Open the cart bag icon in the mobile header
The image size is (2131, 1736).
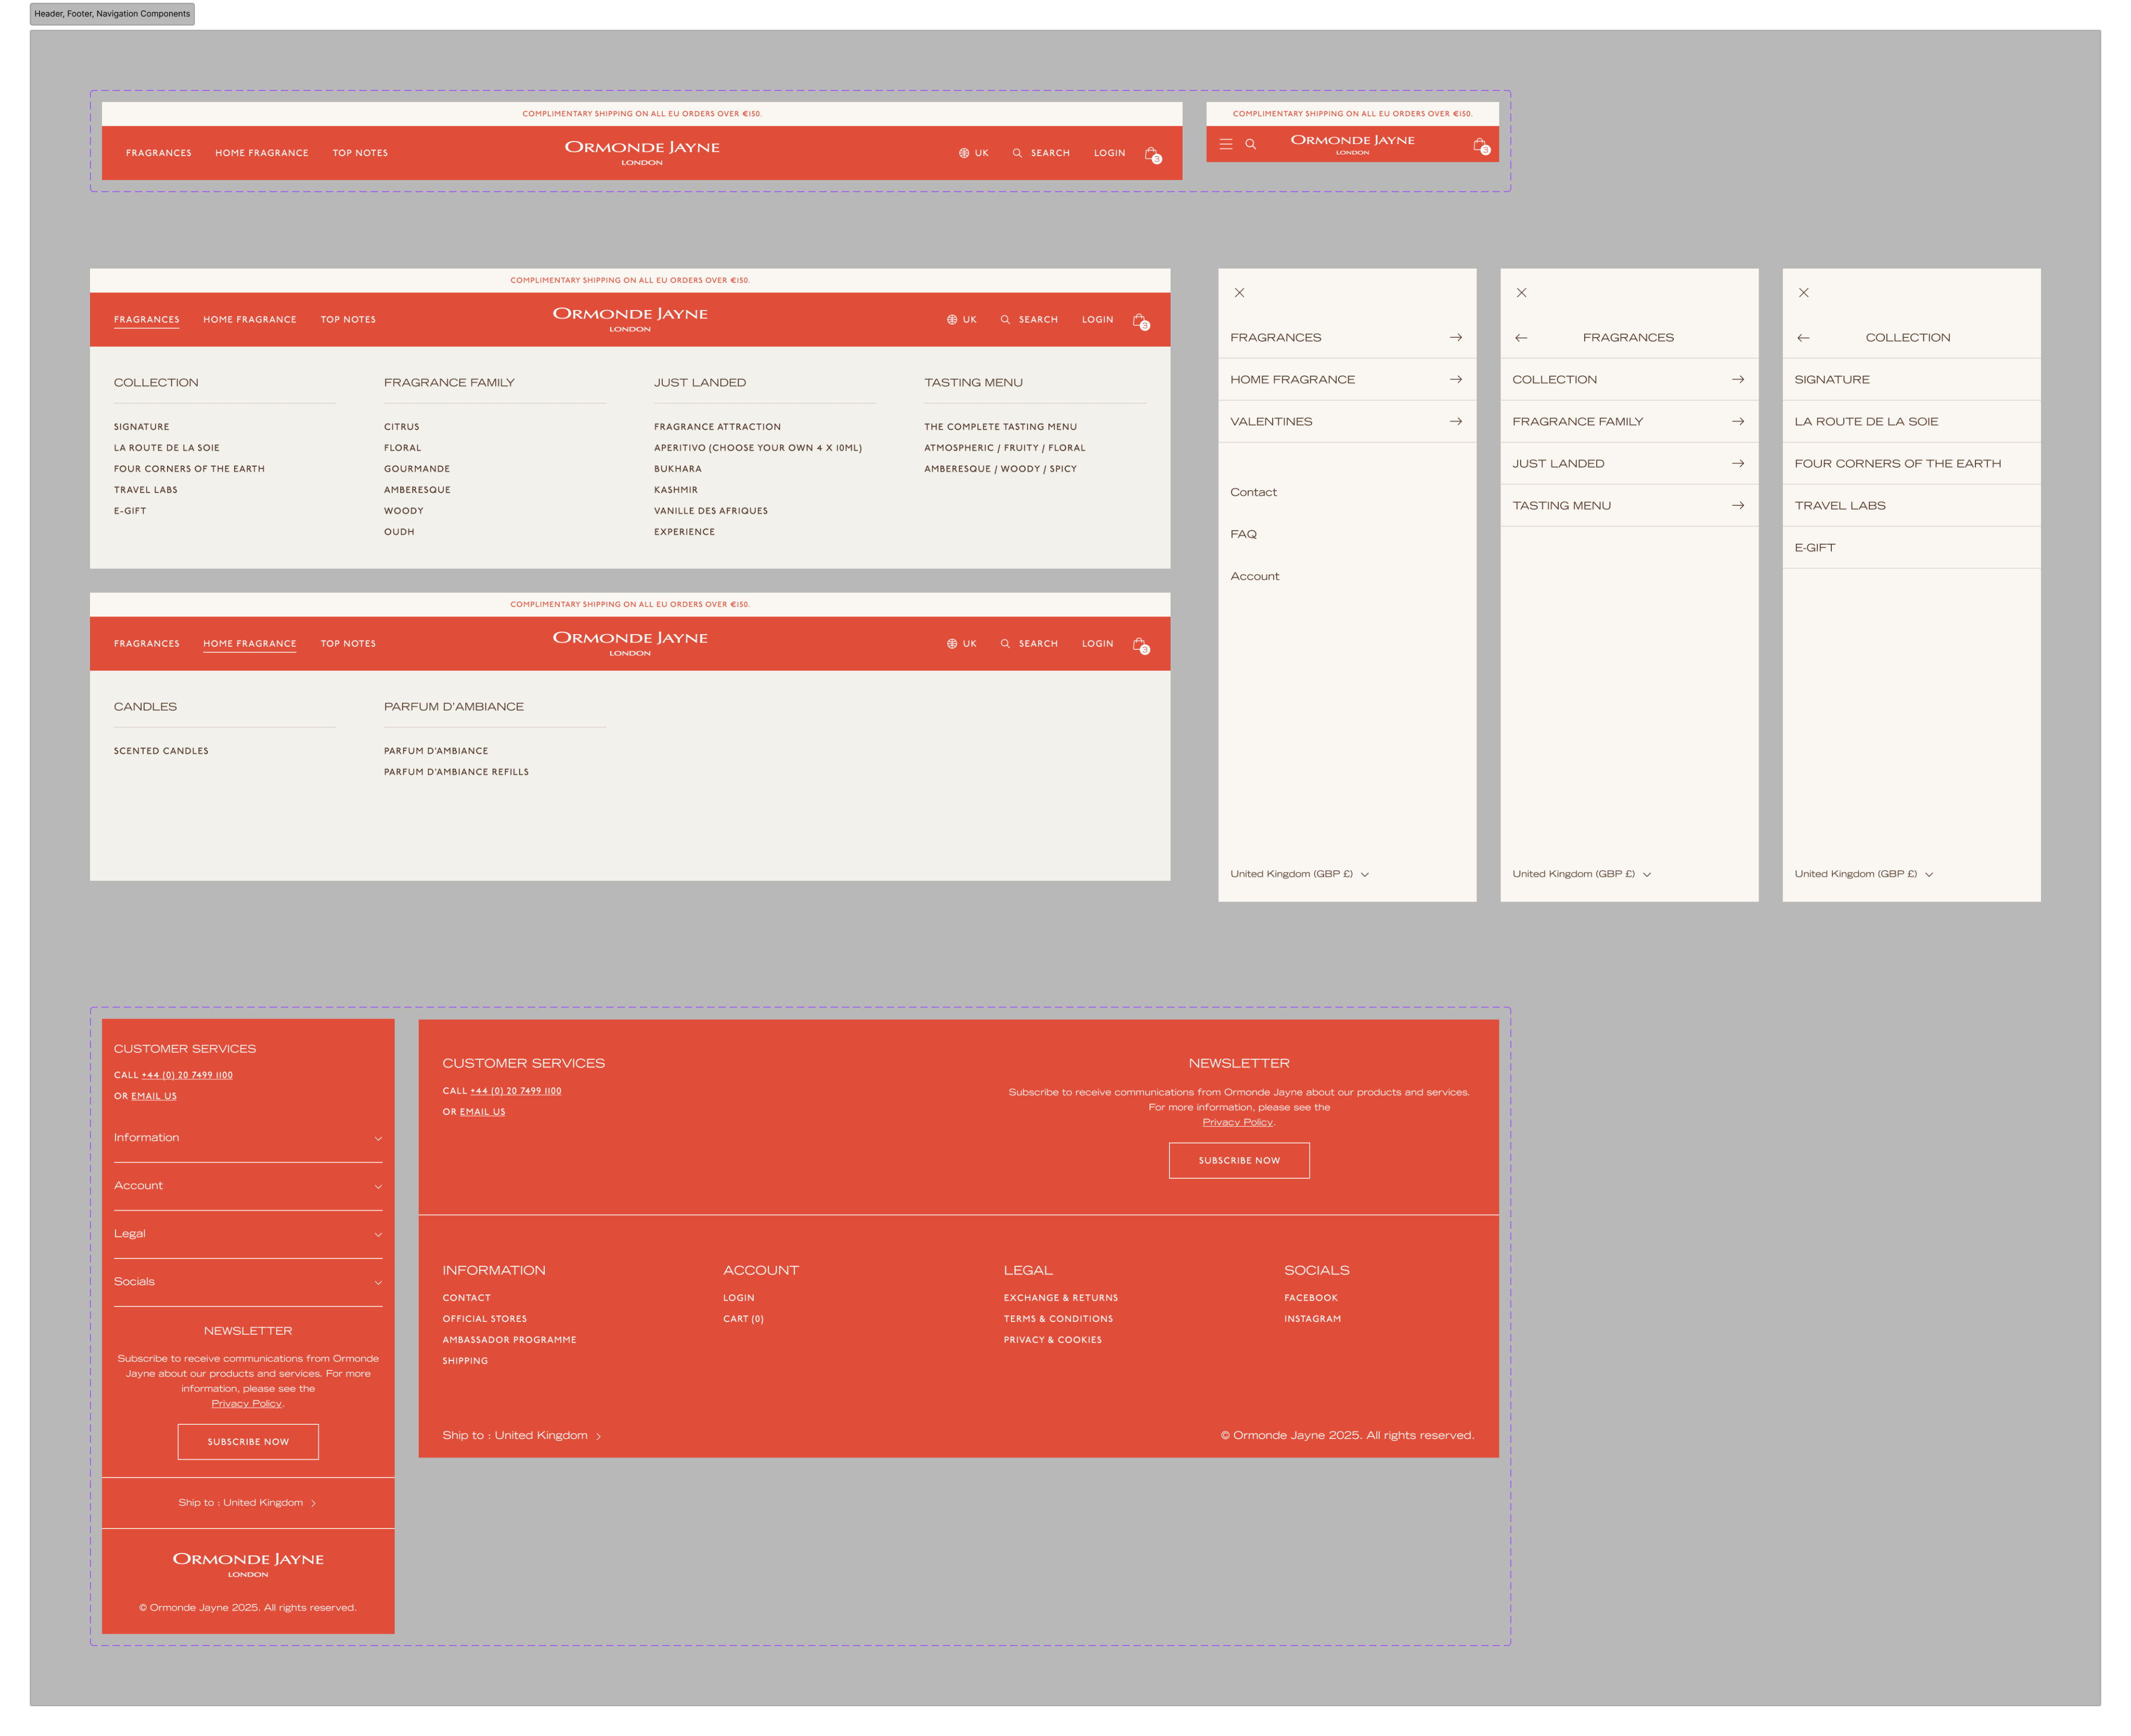tap(1481, 146)
